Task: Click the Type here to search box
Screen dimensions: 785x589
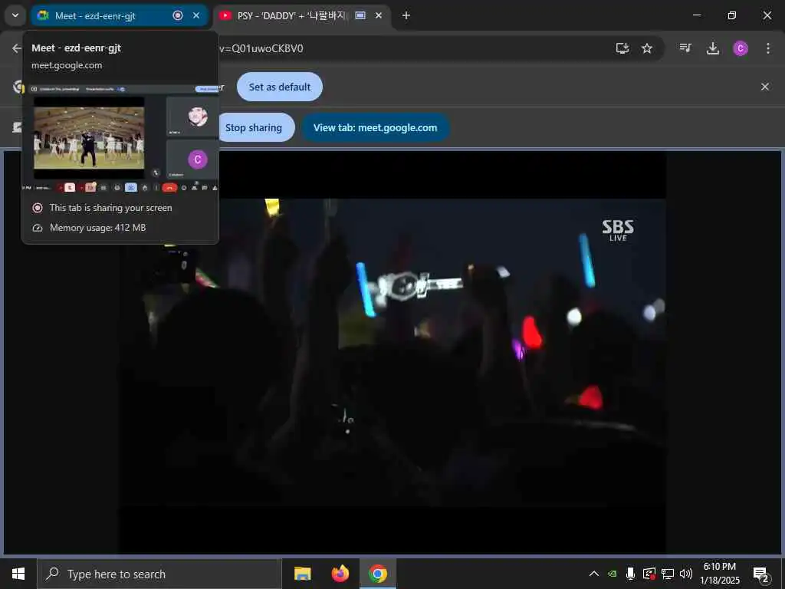Action: pyautogui.click(x=159, y=574)
